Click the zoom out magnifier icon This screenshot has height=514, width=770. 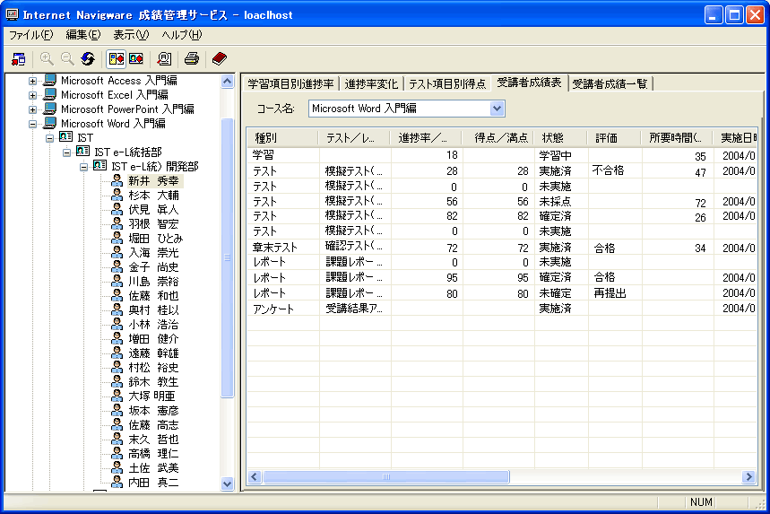(x=67, y=59)
